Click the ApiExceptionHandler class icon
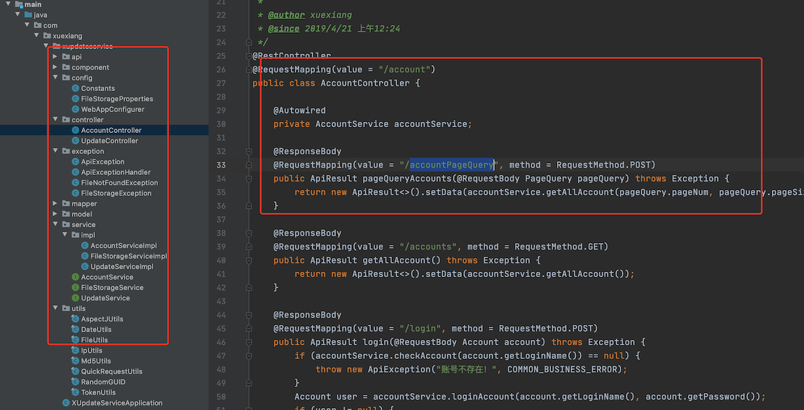Viewport: 804px width, 410px height. click(75, 172)
